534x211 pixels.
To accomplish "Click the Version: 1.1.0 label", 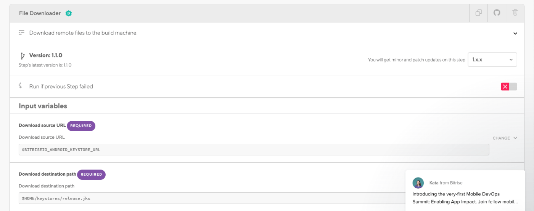I will pyautogui.click(x=46, y=56).
